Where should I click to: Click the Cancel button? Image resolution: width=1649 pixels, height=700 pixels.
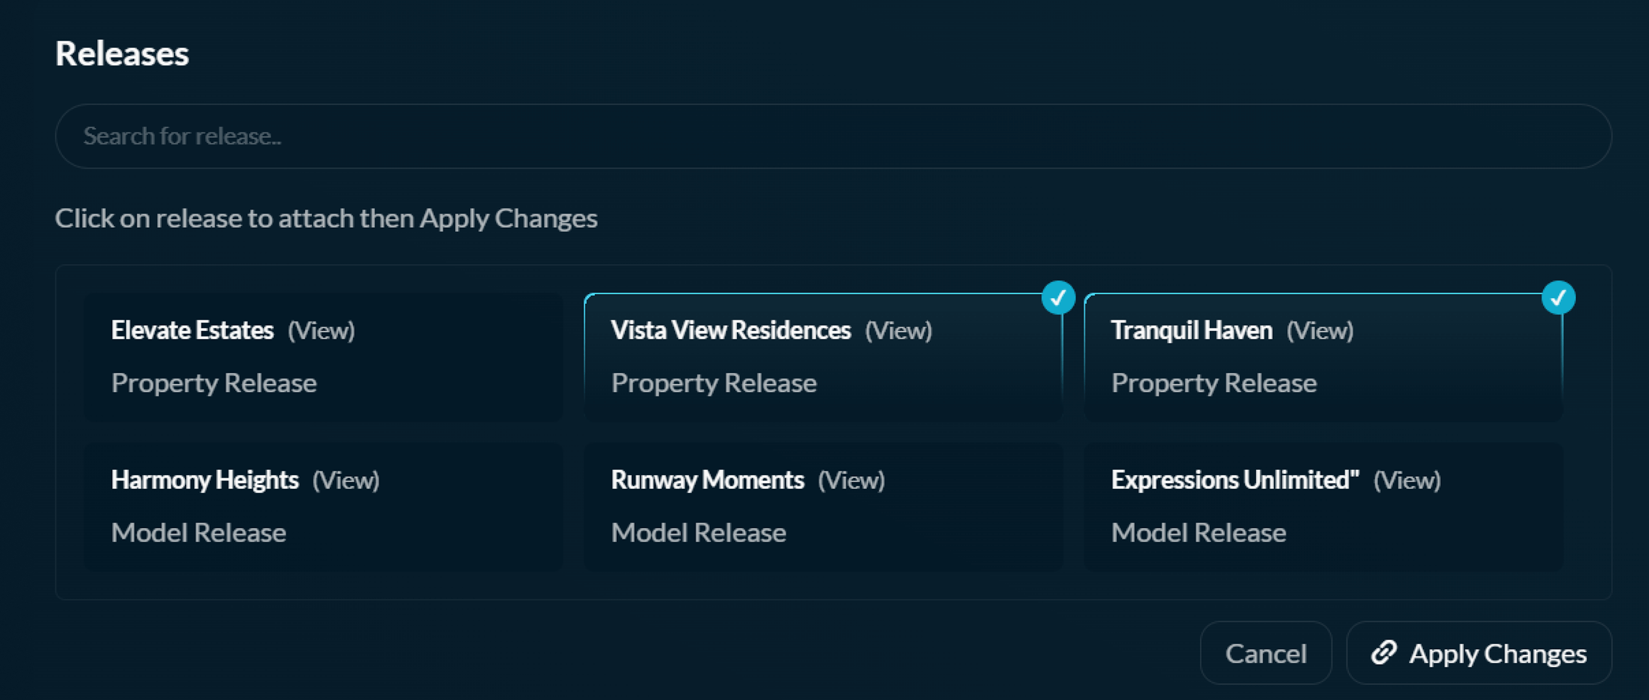[x=1266, y=653]
